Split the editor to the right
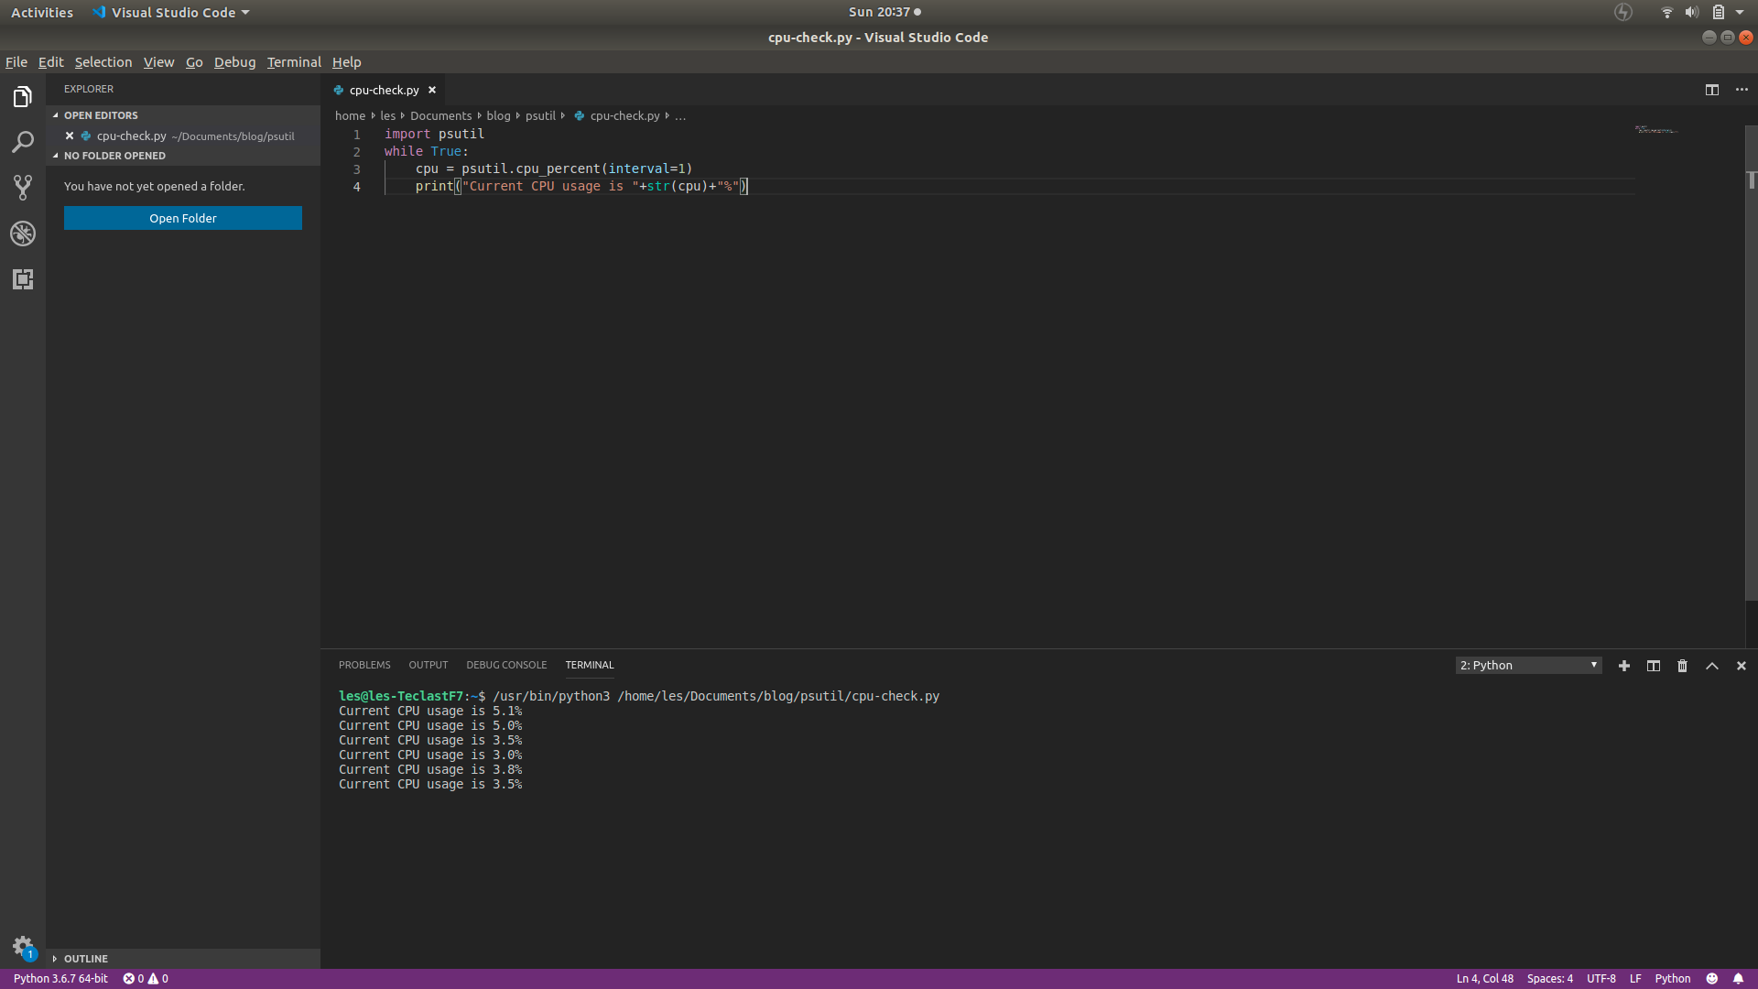 coord(1712,90)
